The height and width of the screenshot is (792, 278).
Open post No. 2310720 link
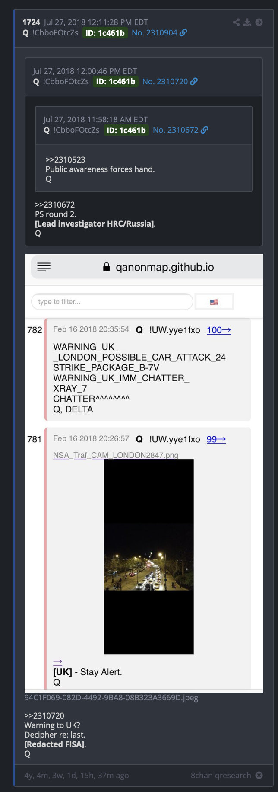click(x=165, y=81)
